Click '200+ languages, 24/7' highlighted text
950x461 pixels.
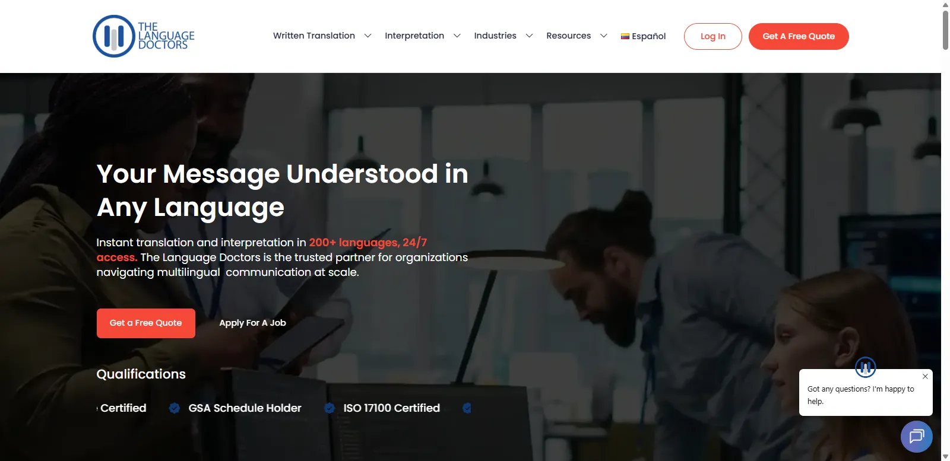coord(368,242)
